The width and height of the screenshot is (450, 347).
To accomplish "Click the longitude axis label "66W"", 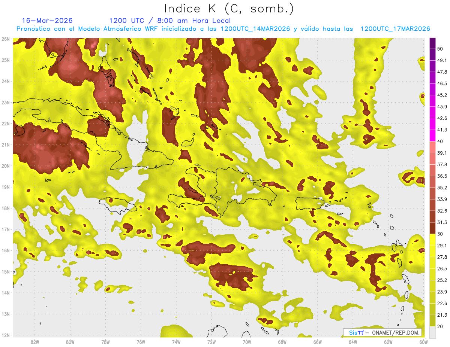I will pyautogui.click(x=318, y=342).
